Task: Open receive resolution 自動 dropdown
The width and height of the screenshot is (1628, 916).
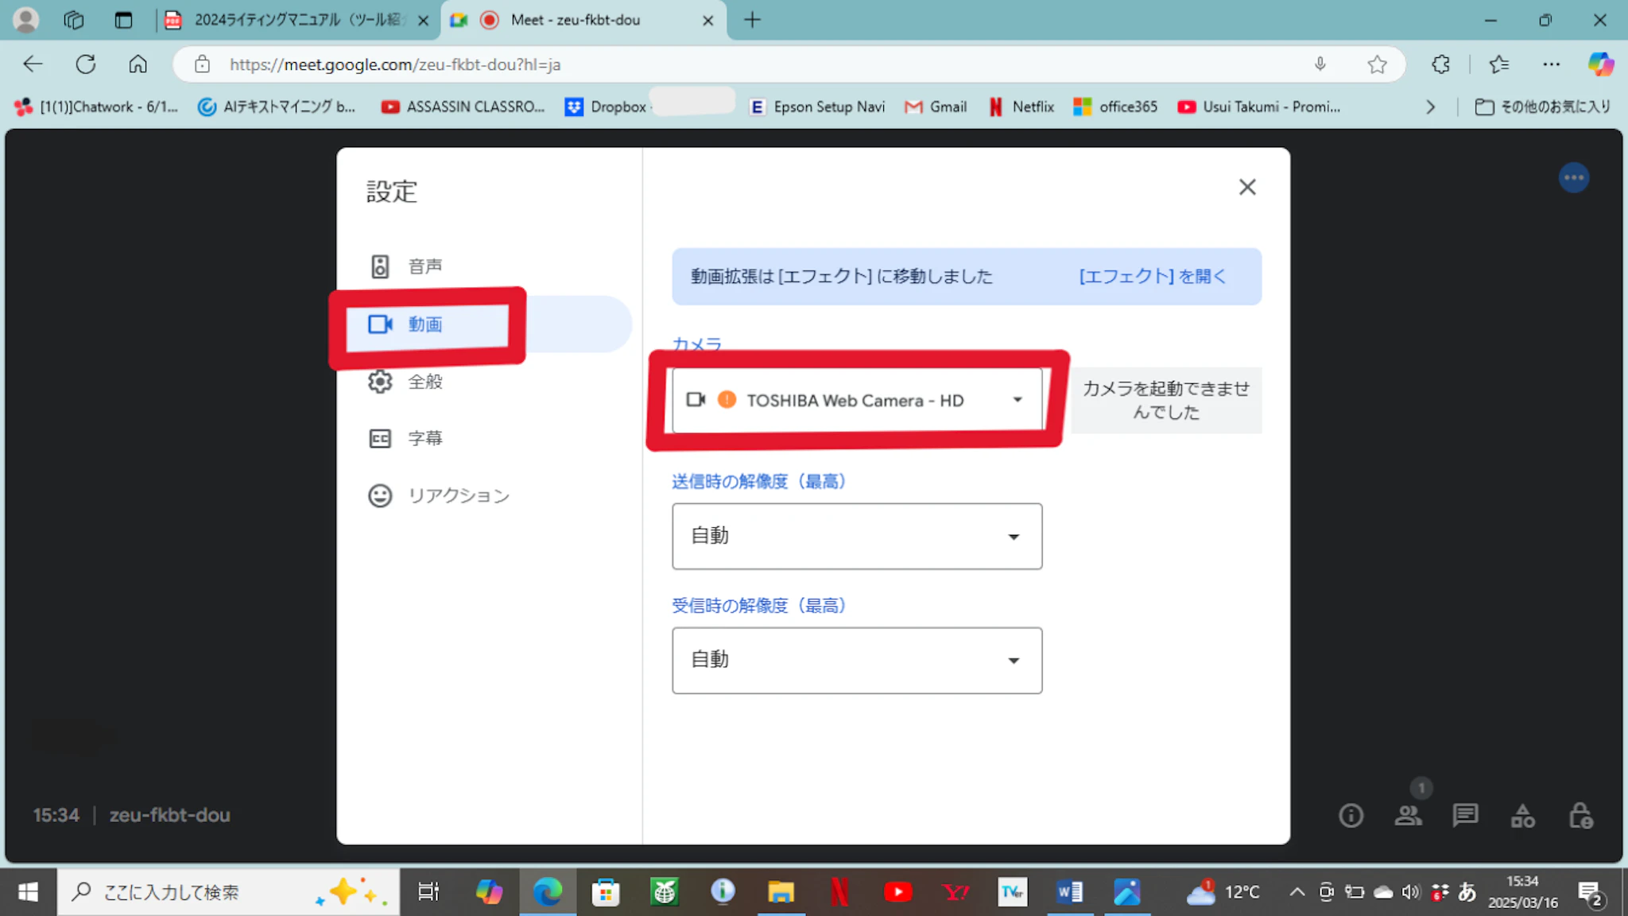Action: click(857, 660)
